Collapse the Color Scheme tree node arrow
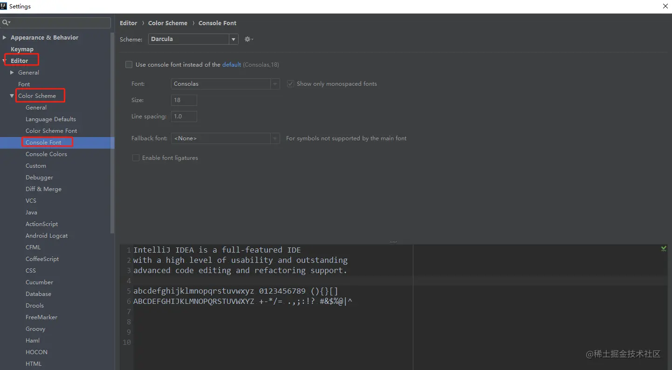The image size is (672, 370). pyautogui.click(x=12, y=96)
